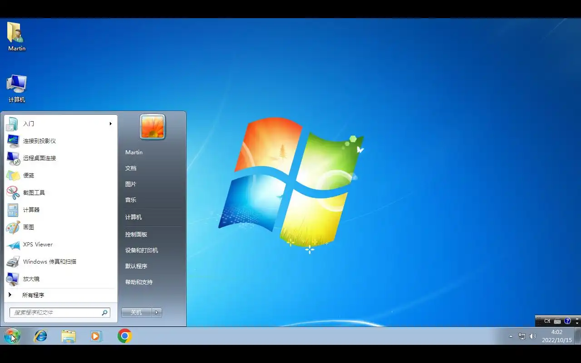This screenshot has width=581, height=363.
Task: Click the Show Desktop strip
Action: [578, 336]
